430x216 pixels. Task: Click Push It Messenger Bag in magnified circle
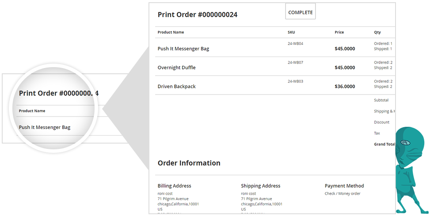(45, 127)
